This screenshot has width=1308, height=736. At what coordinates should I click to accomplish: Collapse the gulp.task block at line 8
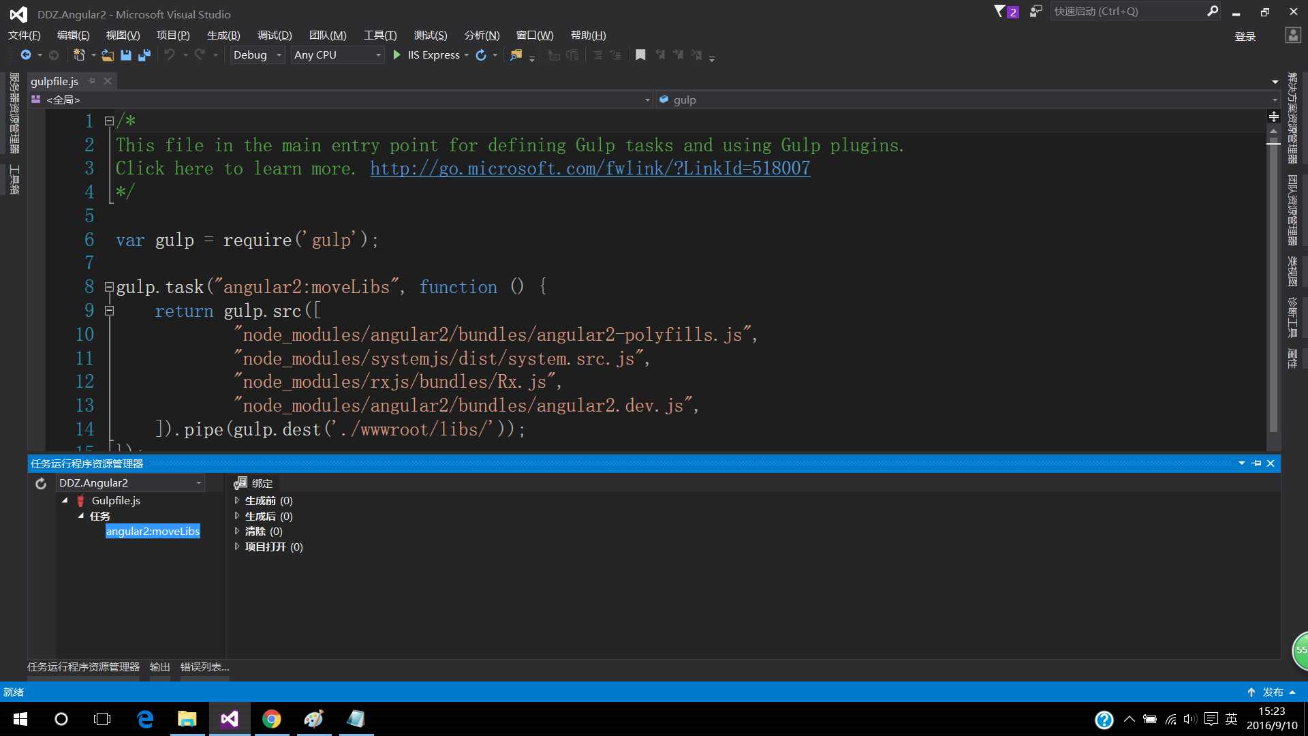109,288
